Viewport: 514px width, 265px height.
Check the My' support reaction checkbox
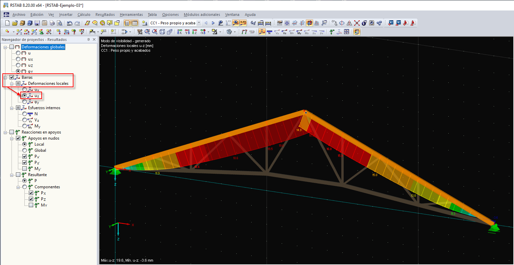click(25, 169)
